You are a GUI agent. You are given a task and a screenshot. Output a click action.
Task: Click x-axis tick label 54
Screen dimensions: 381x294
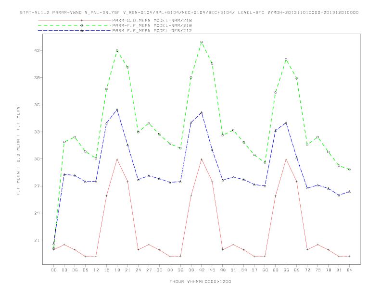pyautogui.click(x=244, y=270)
